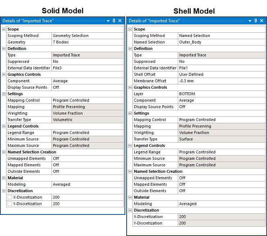
Task: Enable X-Discretization checkbox in Solid Model
Action: [x=10, y=197]
